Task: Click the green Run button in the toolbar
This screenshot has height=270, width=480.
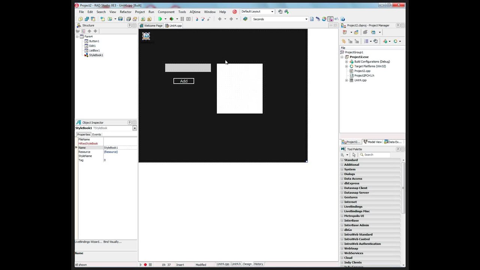Action: pyautogui.click(x=160, y=19)
